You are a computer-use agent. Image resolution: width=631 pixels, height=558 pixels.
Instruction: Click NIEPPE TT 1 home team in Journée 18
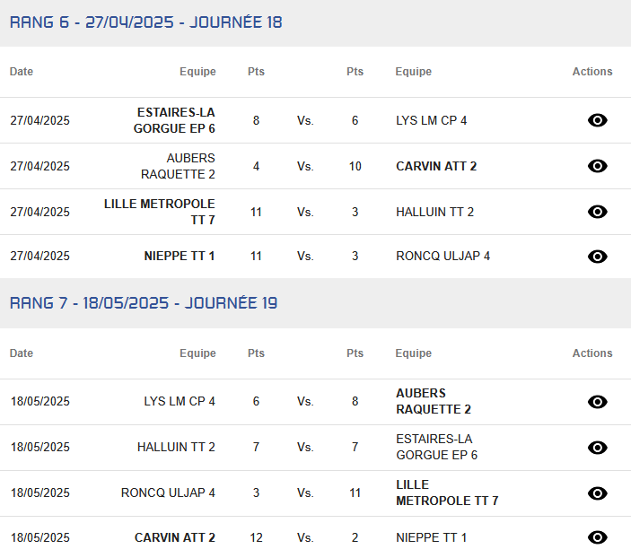tap(180, 256)
